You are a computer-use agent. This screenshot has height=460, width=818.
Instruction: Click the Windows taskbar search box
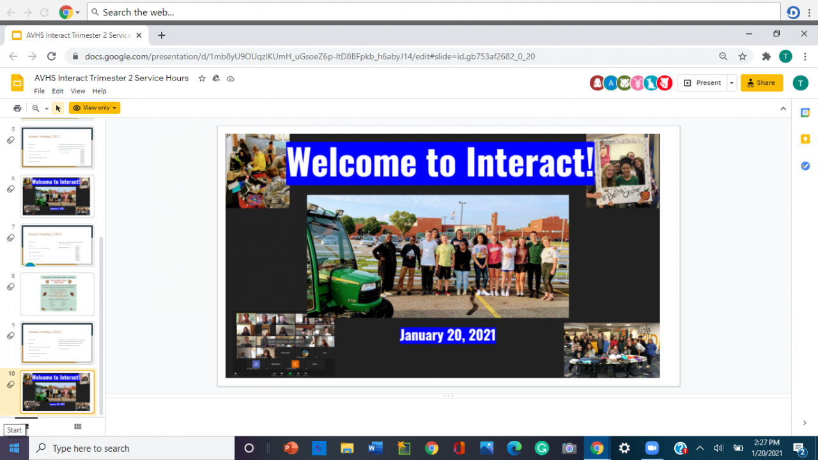132,448
